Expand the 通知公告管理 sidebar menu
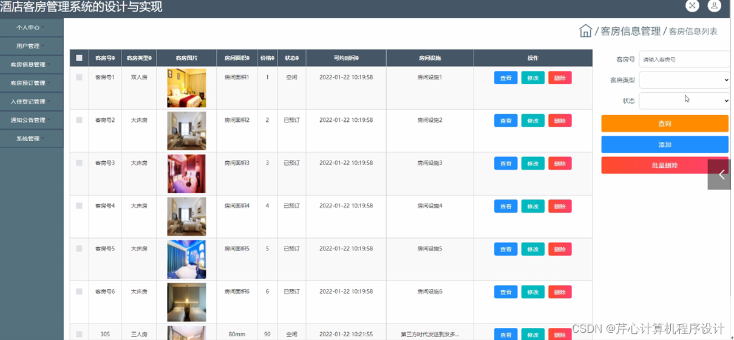The height and width of the screenshot is (340, 734). coord(31,120)
